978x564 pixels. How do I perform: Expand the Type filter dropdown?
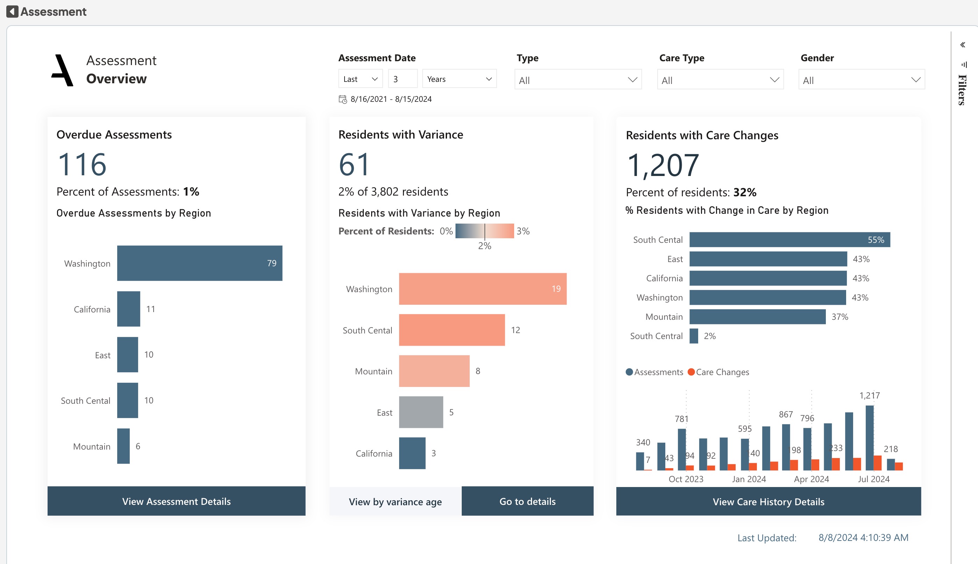point(577,80)
